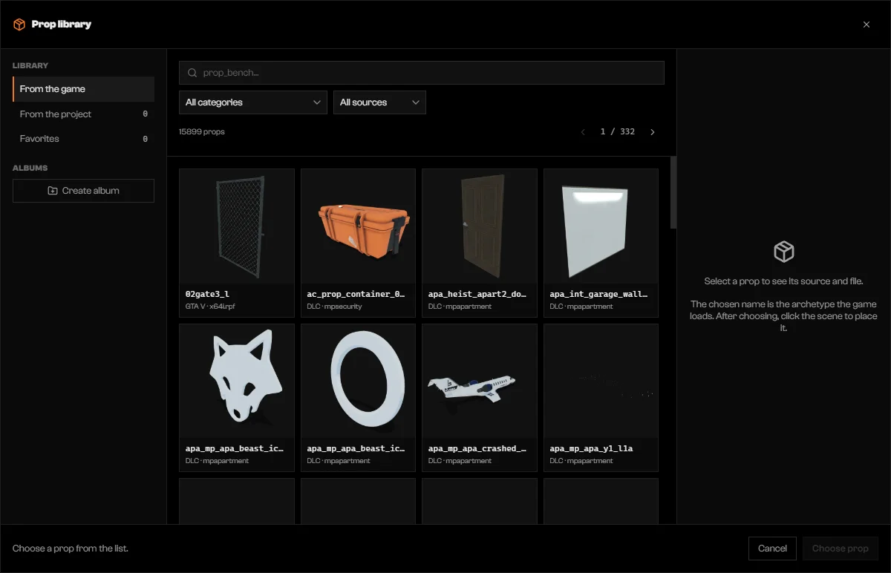Select the white ring beast icon prop

pyautogui.click(x=358, y=381)
